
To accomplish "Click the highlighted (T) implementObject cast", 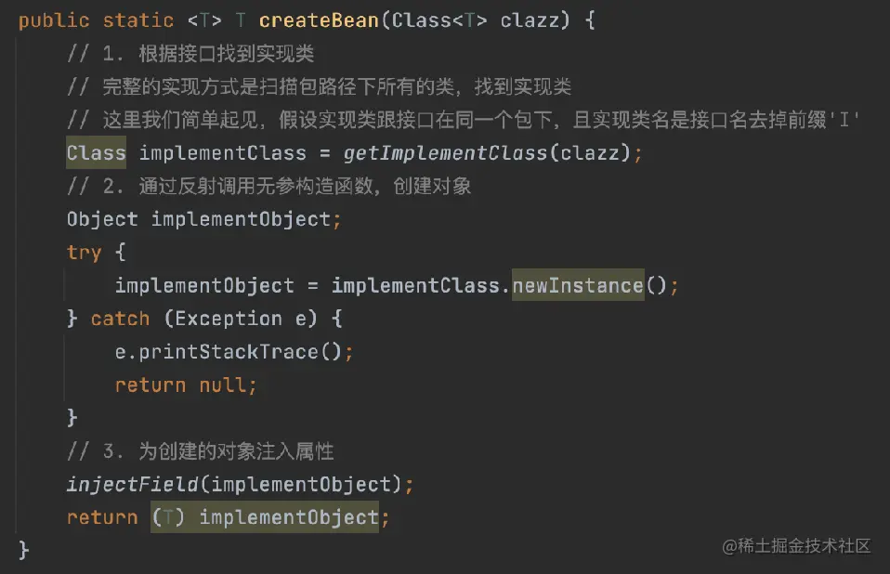I will (265, 516).
